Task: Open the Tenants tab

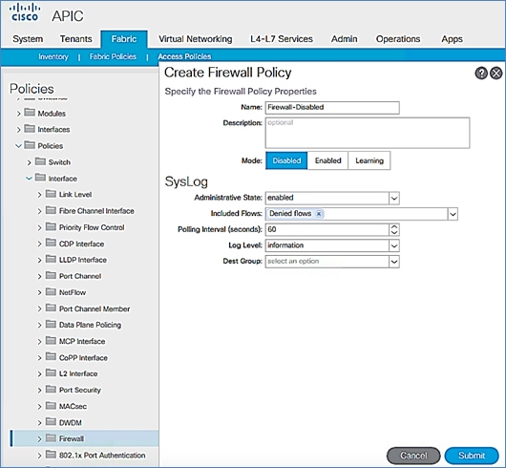Action: [x=75, y=39]
